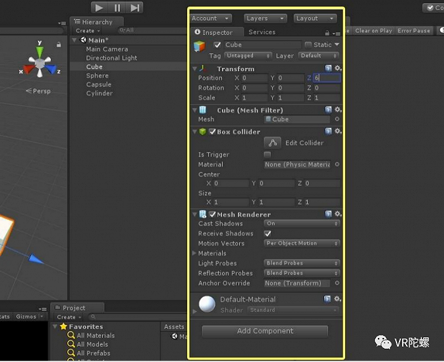This screenshot has height=362, width=444.
Task: Toggle the Scene view lock icon
Action: tap(58, 45)
